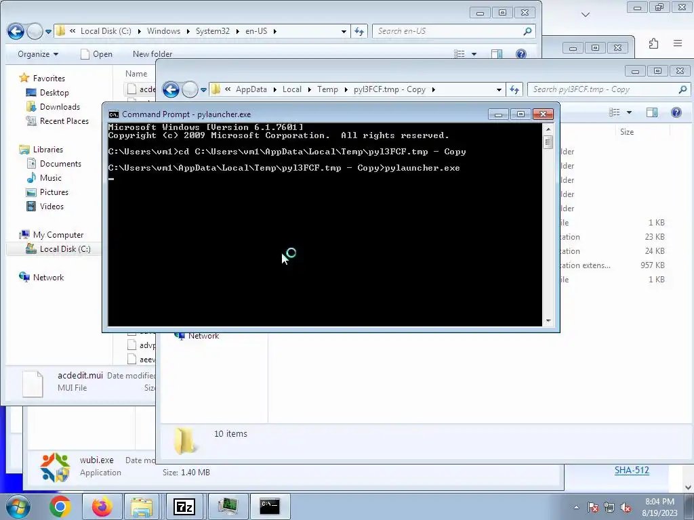This screenshot has height=520, width=694.
Task: Open recent pages dropdown in pyl3FCF.tmp window
Action: [203, 90]
